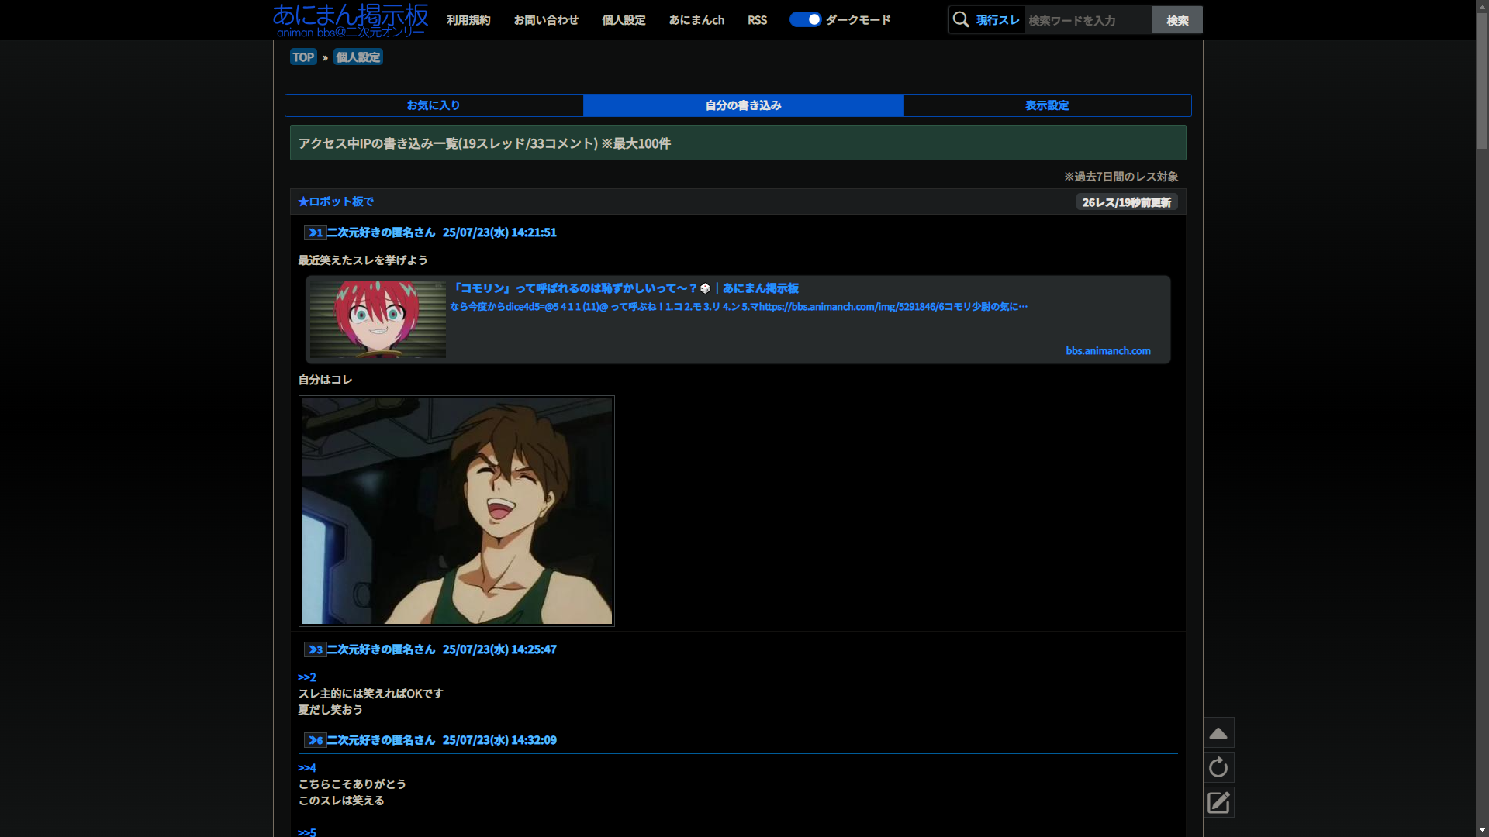This screenshot has height=837, width=1489.
Task: Click the poster name on the 14:21:51 post
Action: (381, 232)
